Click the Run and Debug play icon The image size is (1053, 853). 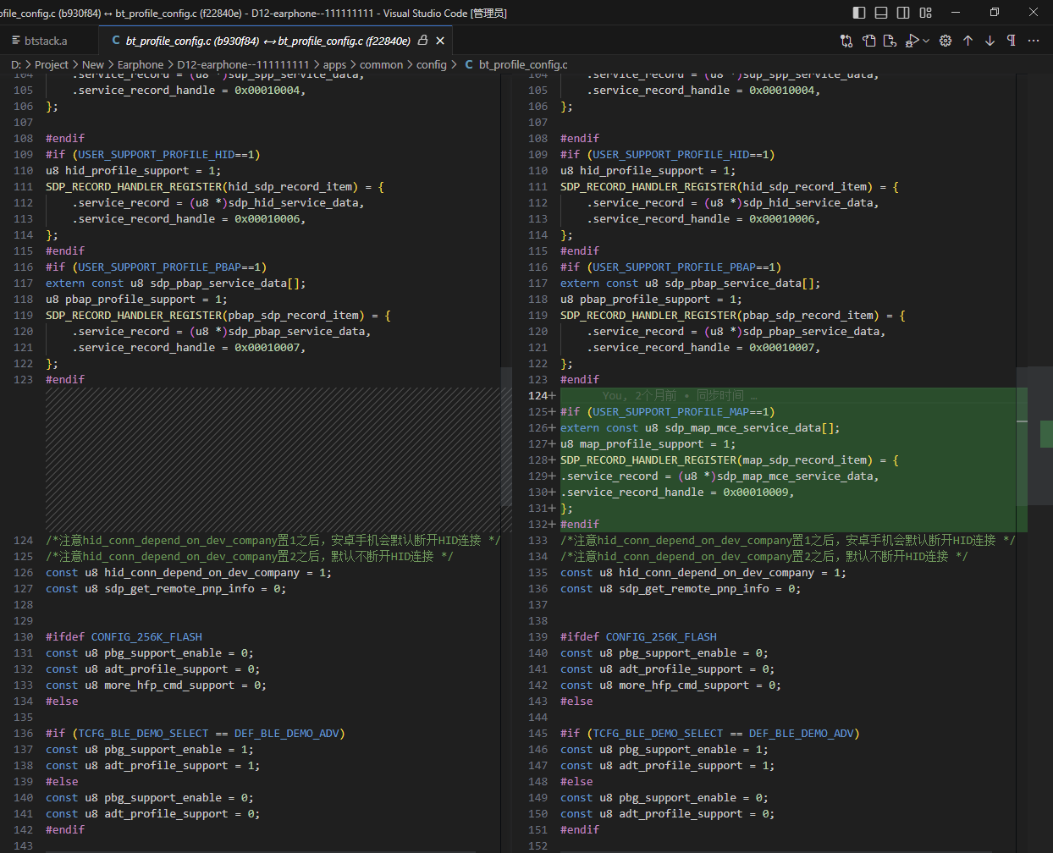[x=912, y=41]
